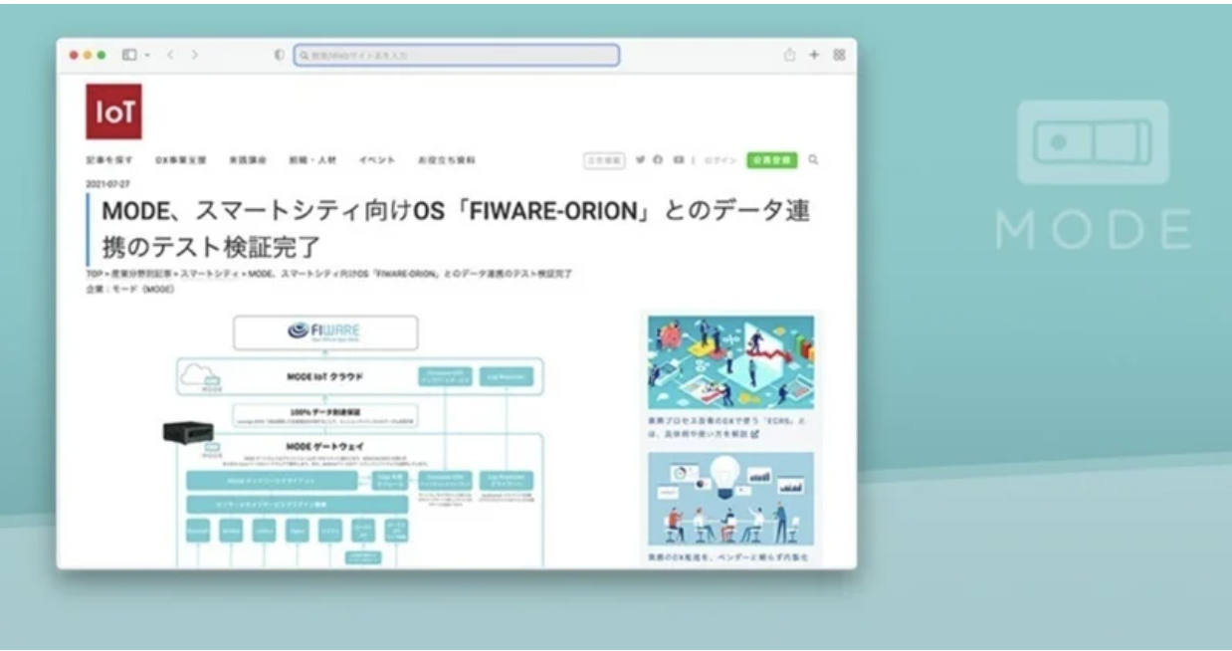Click the スマートシティ breadcrumb link
The height and width of the screenshot is (651, 1232).
[211, 273]
